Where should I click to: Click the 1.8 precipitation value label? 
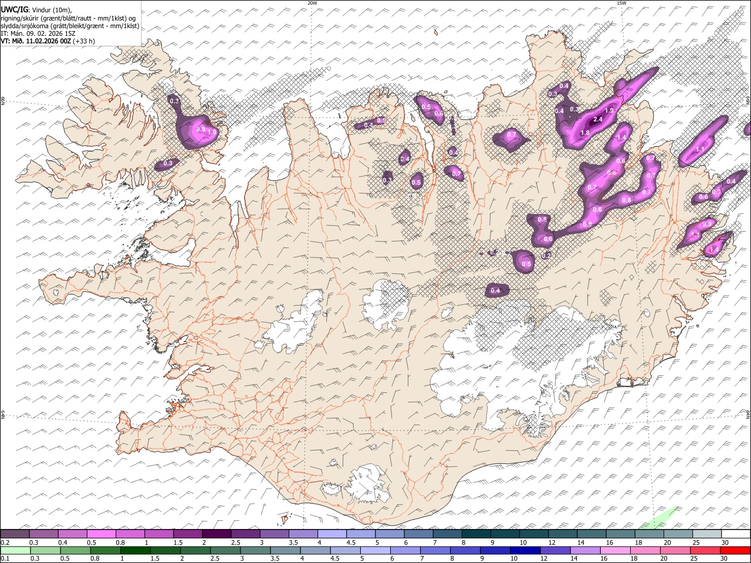pos(584,133)
